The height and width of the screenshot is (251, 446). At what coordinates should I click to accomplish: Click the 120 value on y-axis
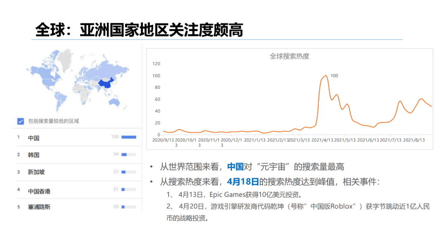pyautogui.click(x=156, y=64)
